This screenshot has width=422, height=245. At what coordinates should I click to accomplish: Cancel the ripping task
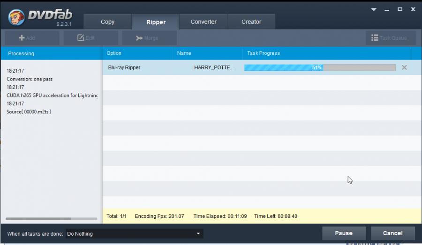[392, 233]
